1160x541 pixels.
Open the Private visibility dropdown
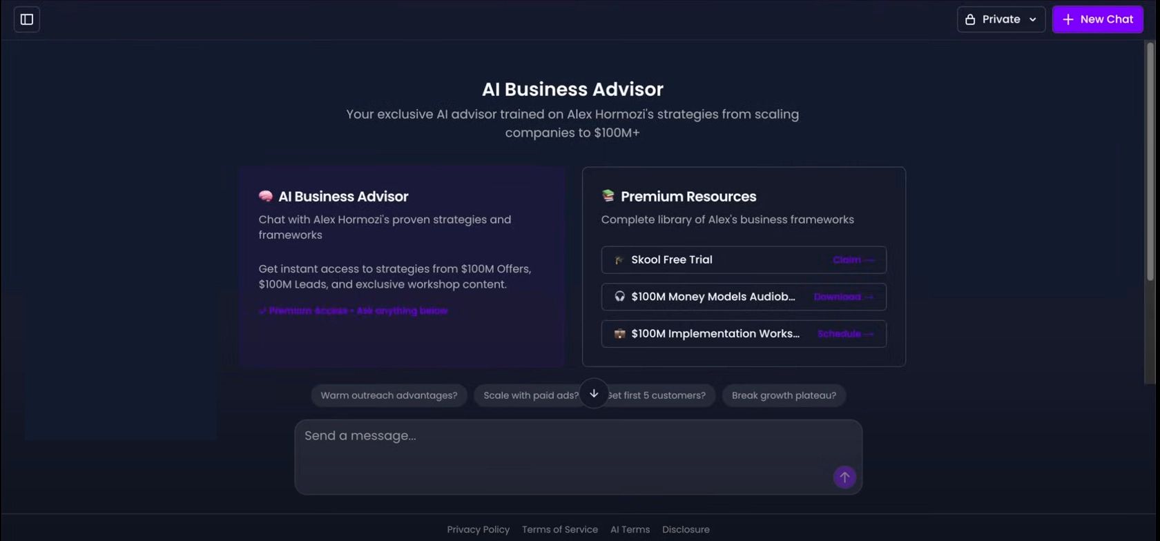click(x=1000, y=19)
